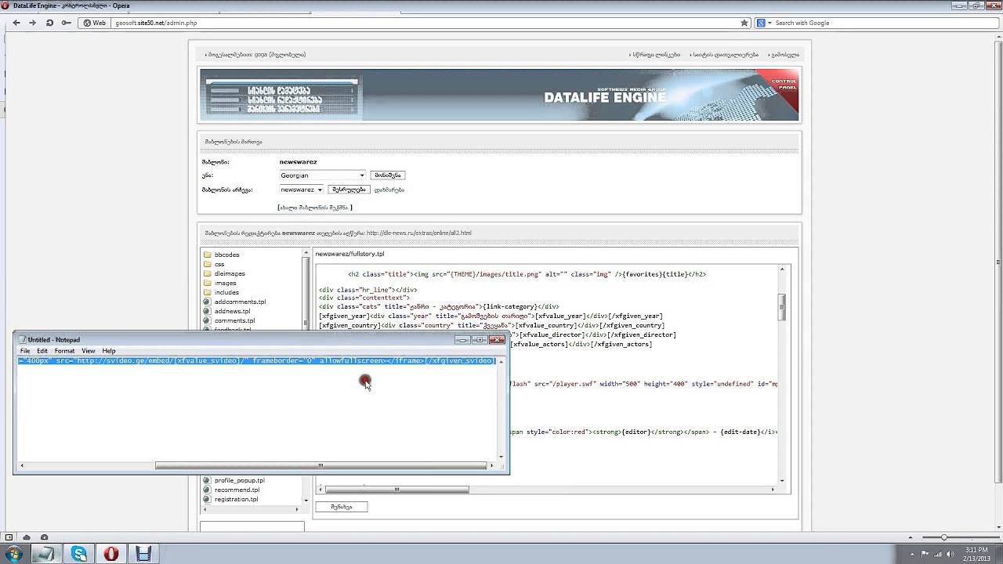The image size is (1003, 564).
Task: Click the recommend.tpl file icon
Action: coord(207,490)
